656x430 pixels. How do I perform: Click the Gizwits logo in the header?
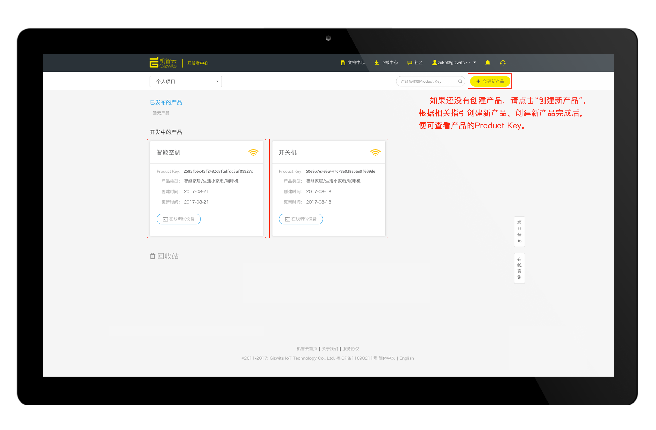(163, 63)
